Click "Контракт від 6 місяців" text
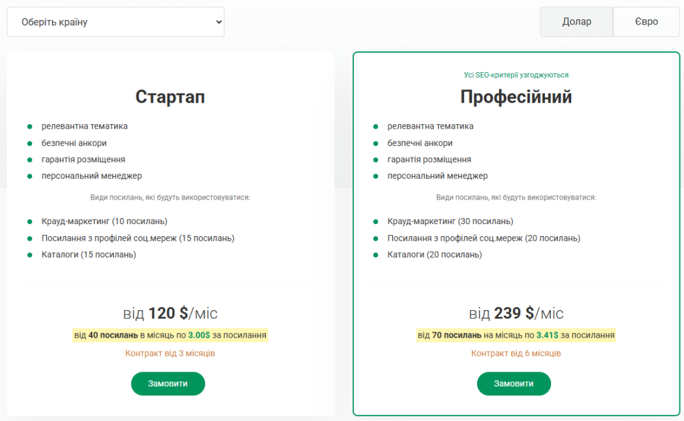This screenshot has height=421, width=684. [x=516, y=353]
